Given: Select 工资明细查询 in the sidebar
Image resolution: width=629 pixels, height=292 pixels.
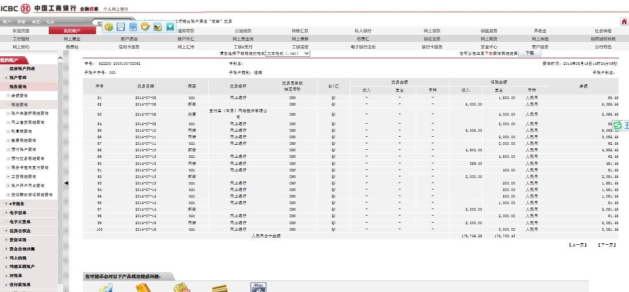Looking at the screenshot, I should pos(23,176).
